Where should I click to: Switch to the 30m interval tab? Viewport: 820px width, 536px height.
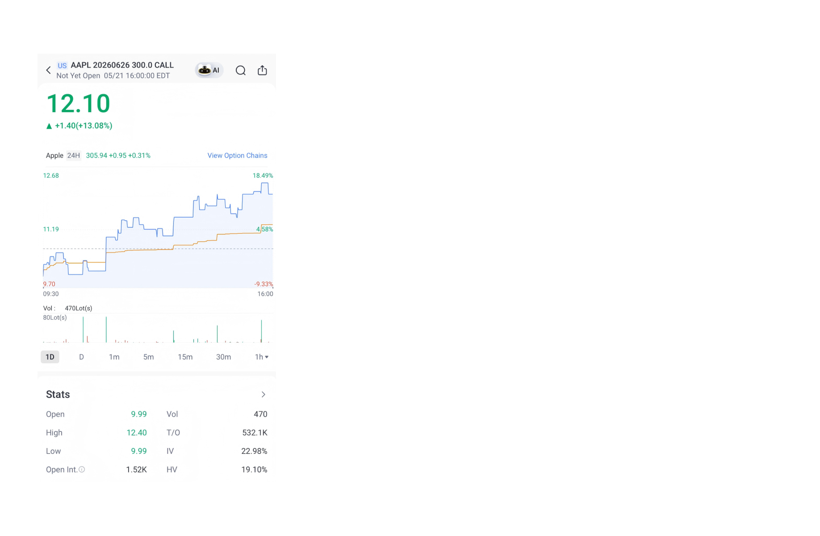(x=224, y=357)
